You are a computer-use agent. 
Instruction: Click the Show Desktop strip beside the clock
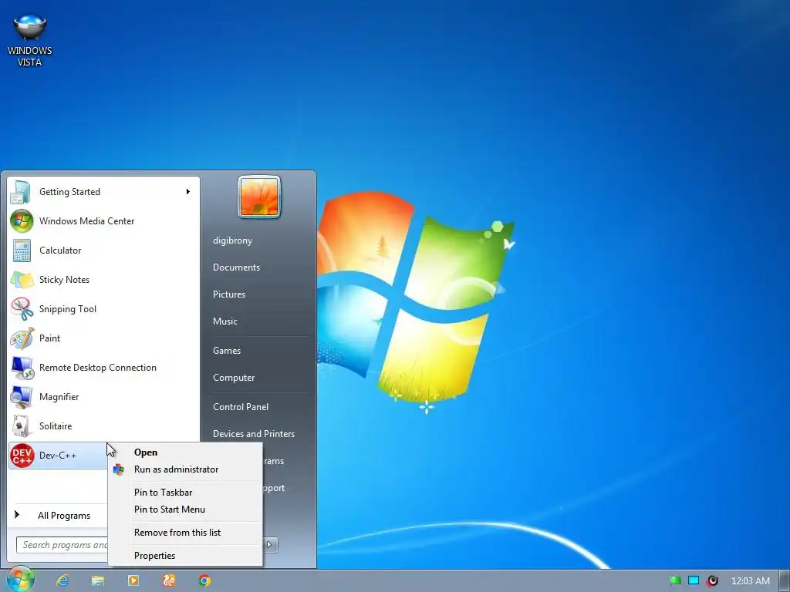[x=785, y=580]
